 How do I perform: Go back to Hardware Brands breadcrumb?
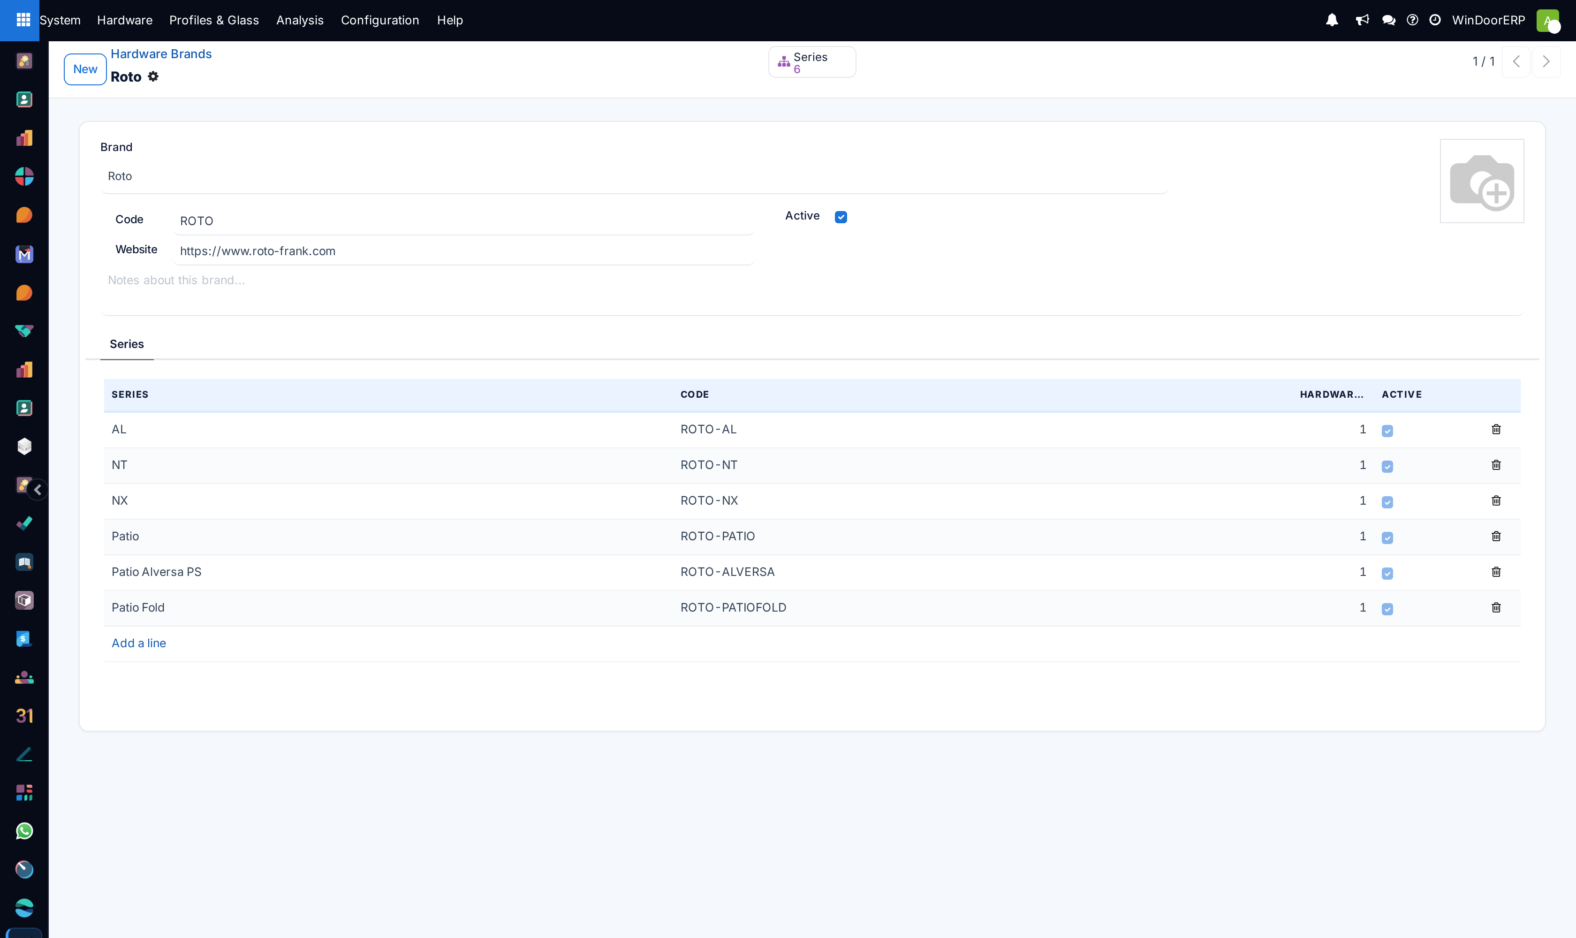161,54
